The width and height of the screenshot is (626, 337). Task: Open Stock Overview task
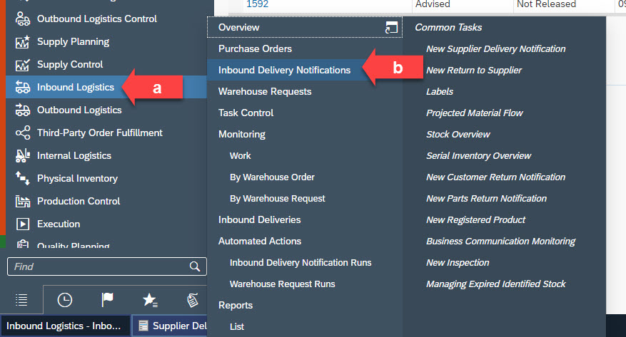coord(458,134)
